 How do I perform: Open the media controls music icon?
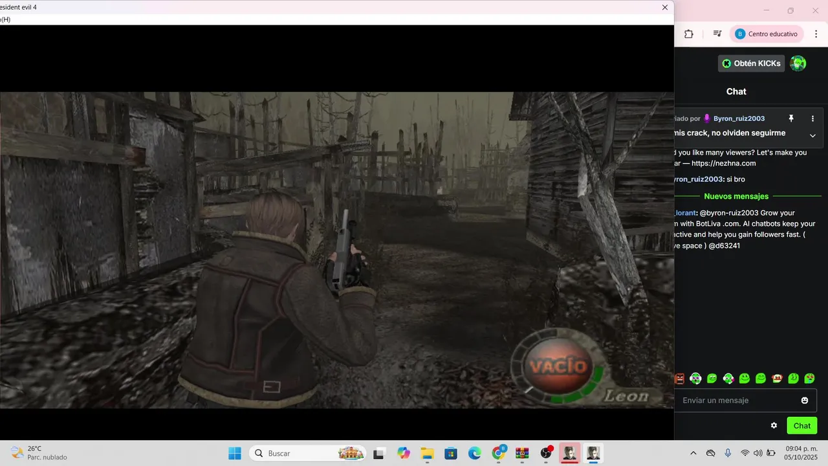pyautogui.click(x=717, y=34)
